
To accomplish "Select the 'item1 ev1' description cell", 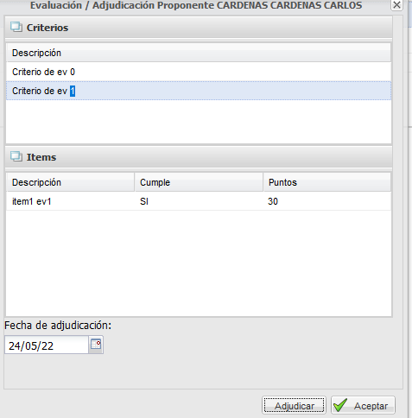I will coord(70,201).
